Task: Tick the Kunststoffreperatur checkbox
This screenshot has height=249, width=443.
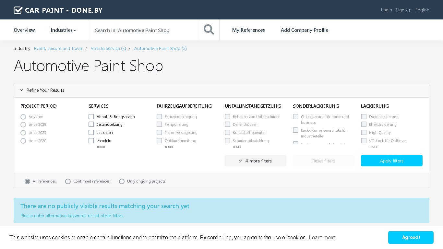Action: [x=228, y=132]
